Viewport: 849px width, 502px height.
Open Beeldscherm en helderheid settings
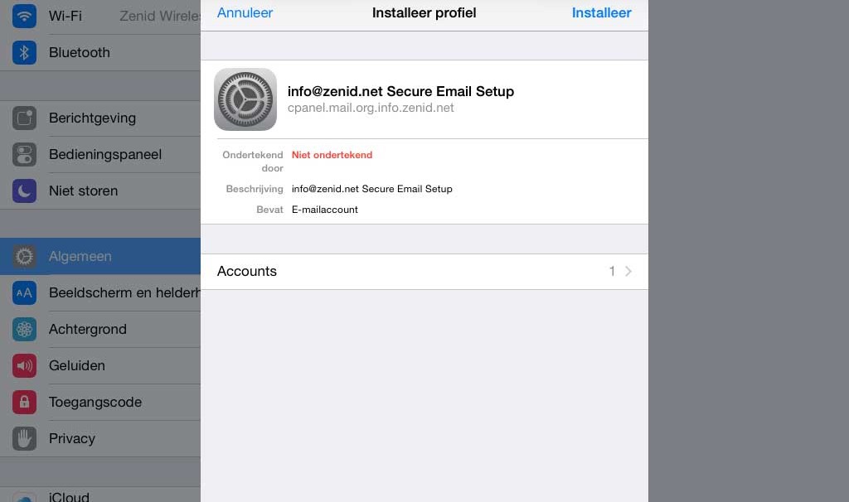pyautogui.click(x=100, y=292)
